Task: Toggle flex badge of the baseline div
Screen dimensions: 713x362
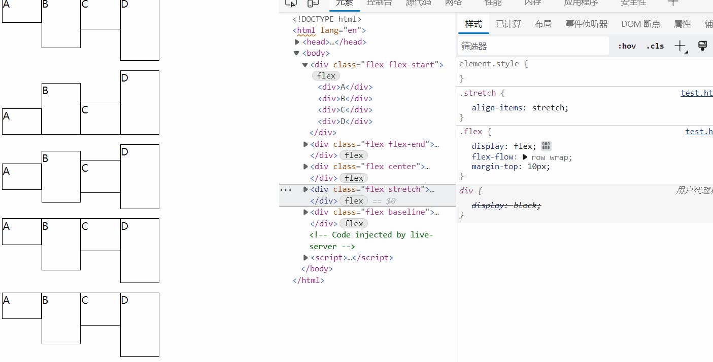Action: 354,224
